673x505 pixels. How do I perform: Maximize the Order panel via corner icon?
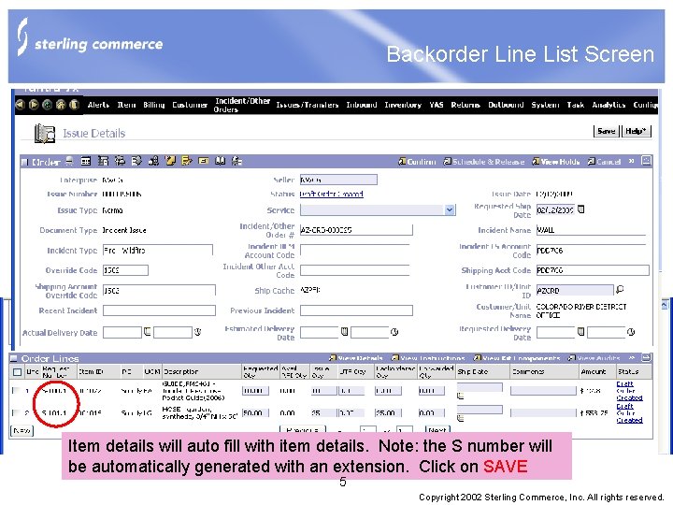click(646, 161)
